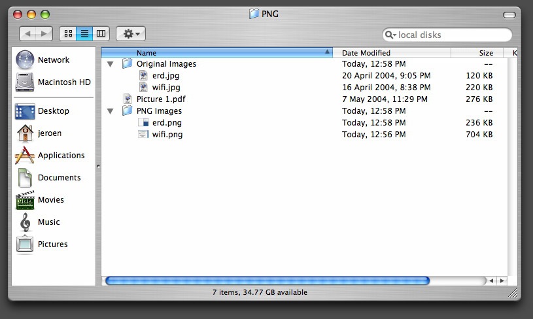Click the status text 7 items, 34.77 GB available
This screenshot has height=319, width=533.
260,292
